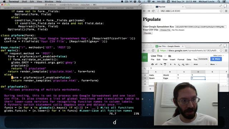The height and width of the screenshot is (129, 229).
Task: Select the Pipulate browser tab
Action: click(169, 7)
